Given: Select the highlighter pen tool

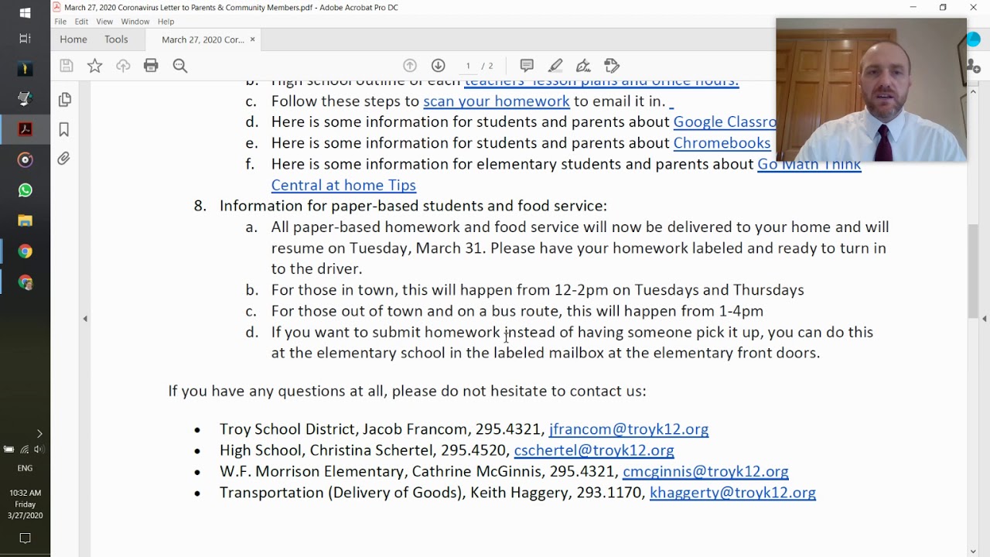Looking at the screenshot, I should [x=555, y=66].
